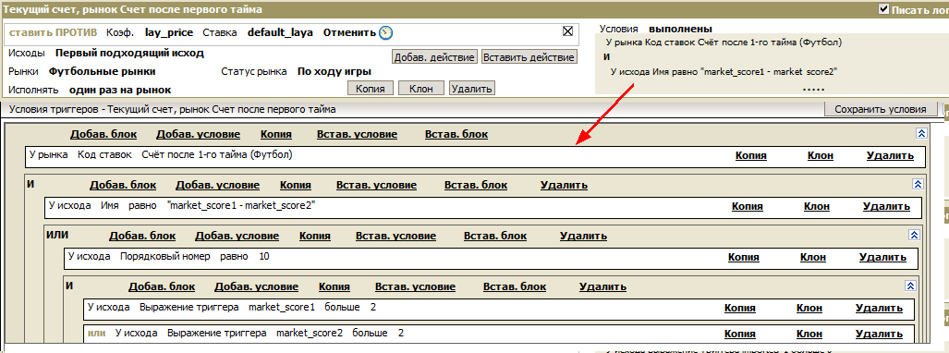Click the action's Копия button
This screenshot has height=353, width=949.
pos(371,89)
